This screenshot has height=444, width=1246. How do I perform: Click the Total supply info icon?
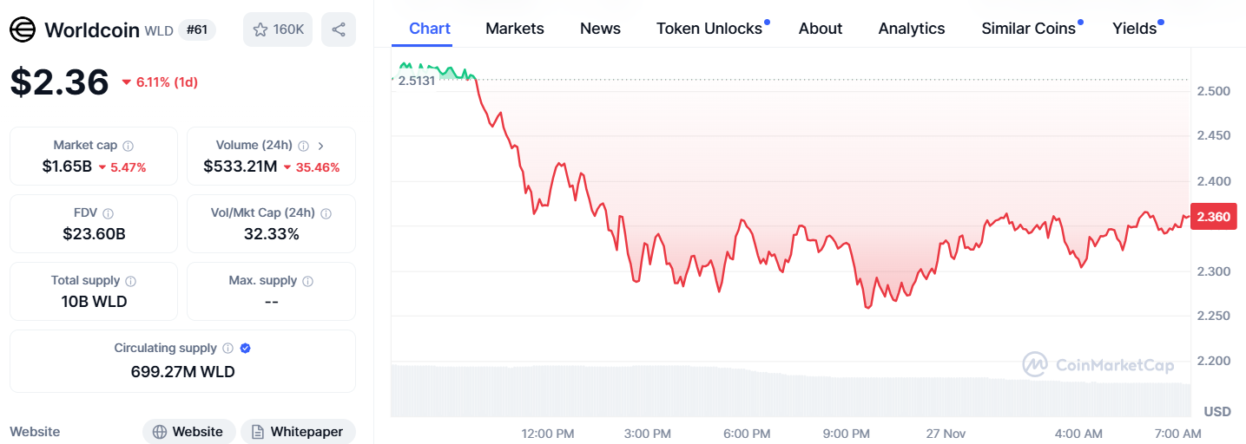click(x=131, y=281)
